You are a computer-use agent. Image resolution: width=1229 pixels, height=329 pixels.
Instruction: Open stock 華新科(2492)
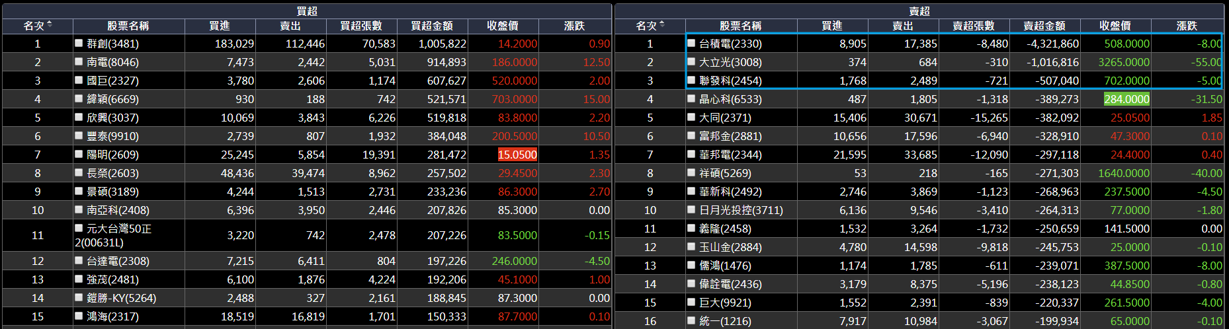(731, 192)
